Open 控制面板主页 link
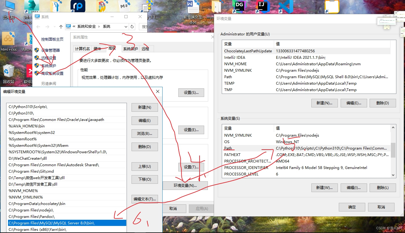This screenshot has height=233, width=405. pos(52,39)
